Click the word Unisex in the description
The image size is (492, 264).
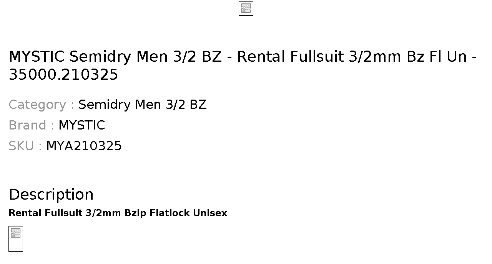coord(210,213)
